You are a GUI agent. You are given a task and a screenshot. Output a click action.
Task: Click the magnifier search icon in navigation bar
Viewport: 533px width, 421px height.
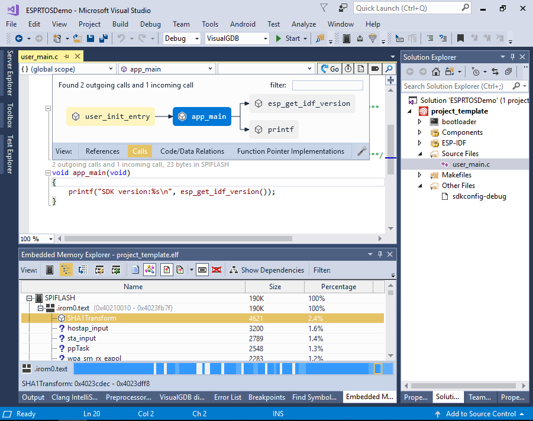(x=389, y=69)
